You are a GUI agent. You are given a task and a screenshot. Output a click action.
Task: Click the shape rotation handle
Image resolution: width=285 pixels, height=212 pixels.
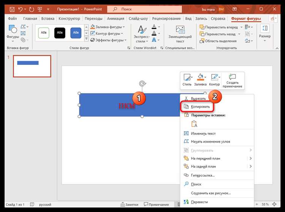(x=142, y=83)
